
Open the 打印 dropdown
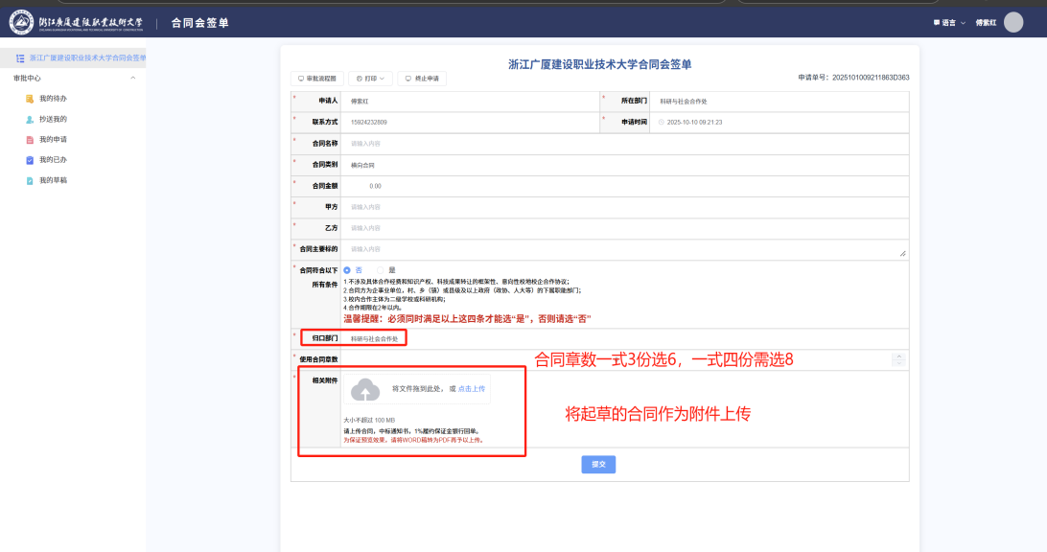370,79
